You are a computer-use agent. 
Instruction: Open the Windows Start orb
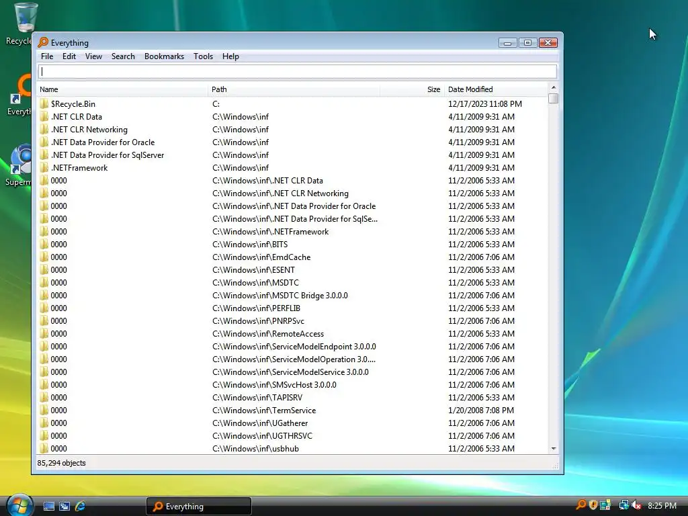(x=19, y=505)
